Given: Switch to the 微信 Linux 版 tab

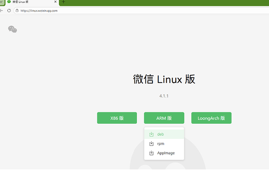Looking at the screenshot, I should click(x=27, y=2).
